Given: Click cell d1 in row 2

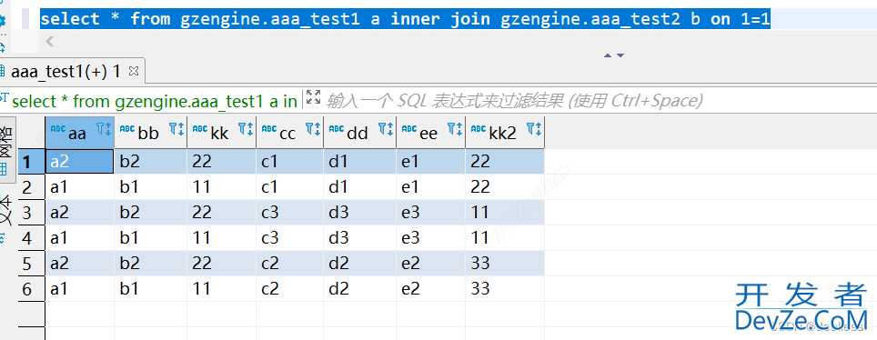Looking at the screenshot, I should tap(359, 186).
